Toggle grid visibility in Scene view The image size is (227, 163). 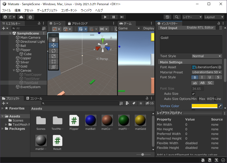click(x=81, y=29)
